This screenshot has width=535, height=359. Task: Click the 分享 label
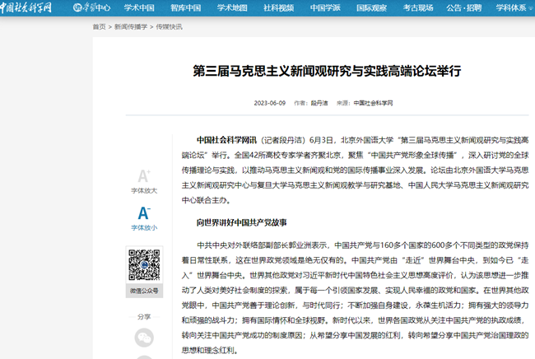coord(144,317)
